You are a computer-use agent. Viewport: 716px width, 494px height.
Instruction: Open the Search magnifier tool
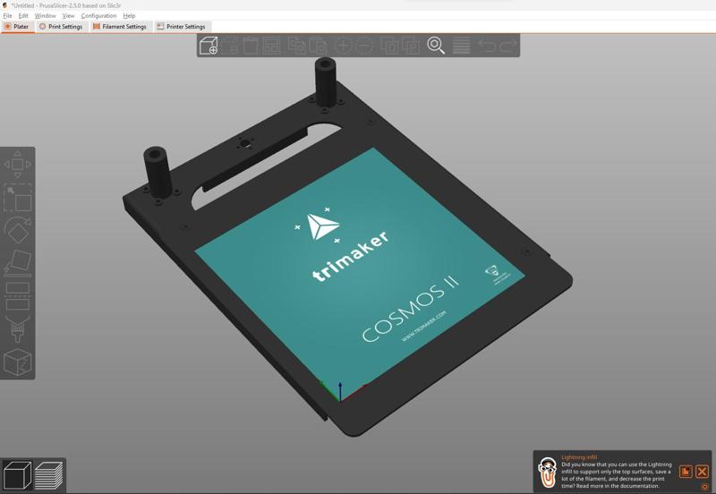tap(436, 46)
